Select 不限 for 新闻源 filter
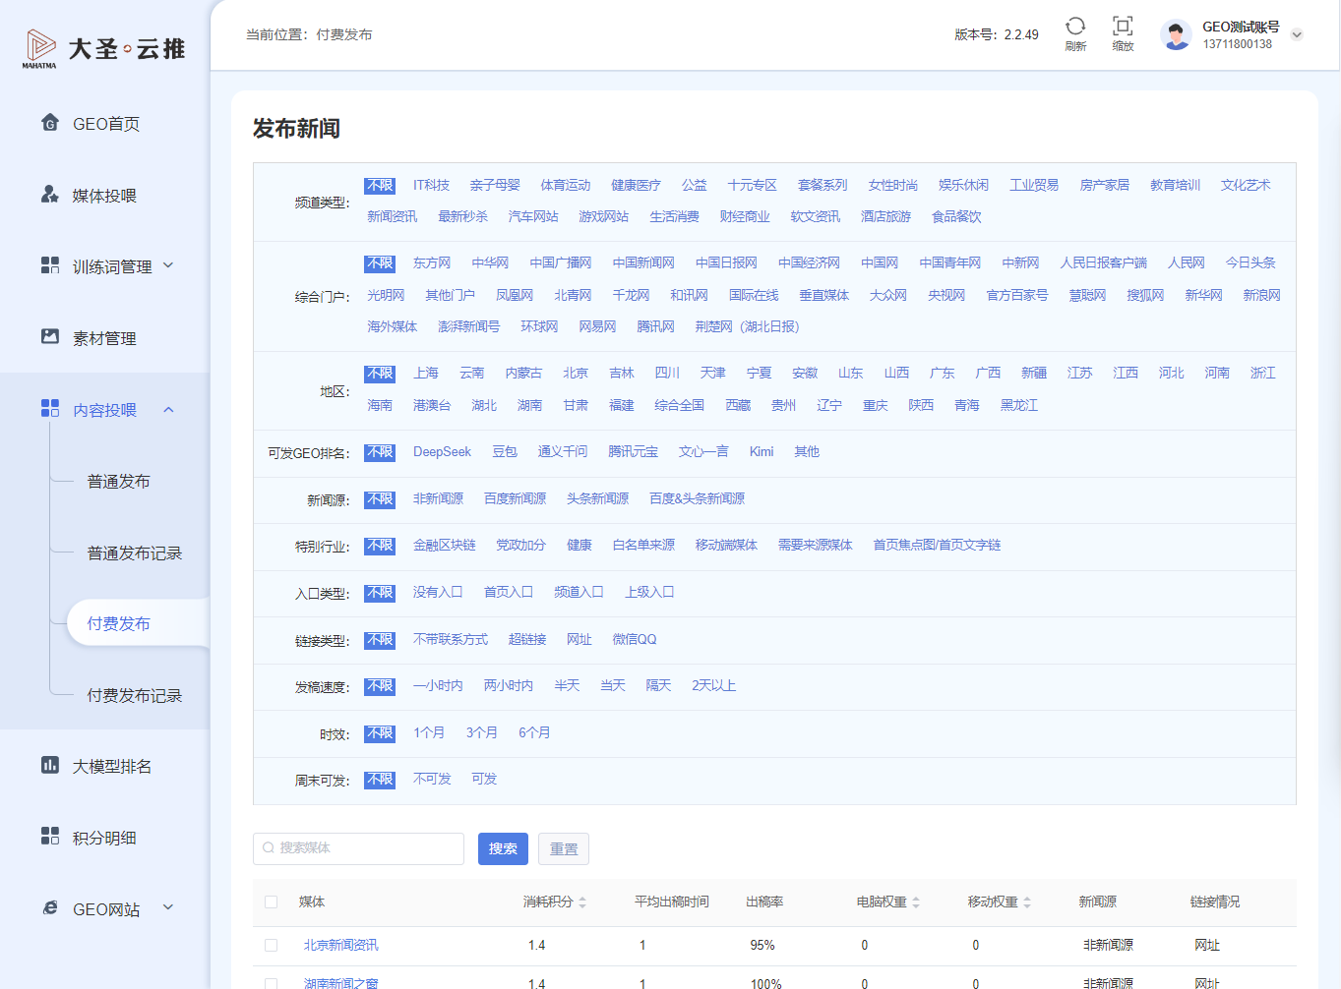Image resolution: width=1341 pixels, height=989 pixels. pos(380,499)
